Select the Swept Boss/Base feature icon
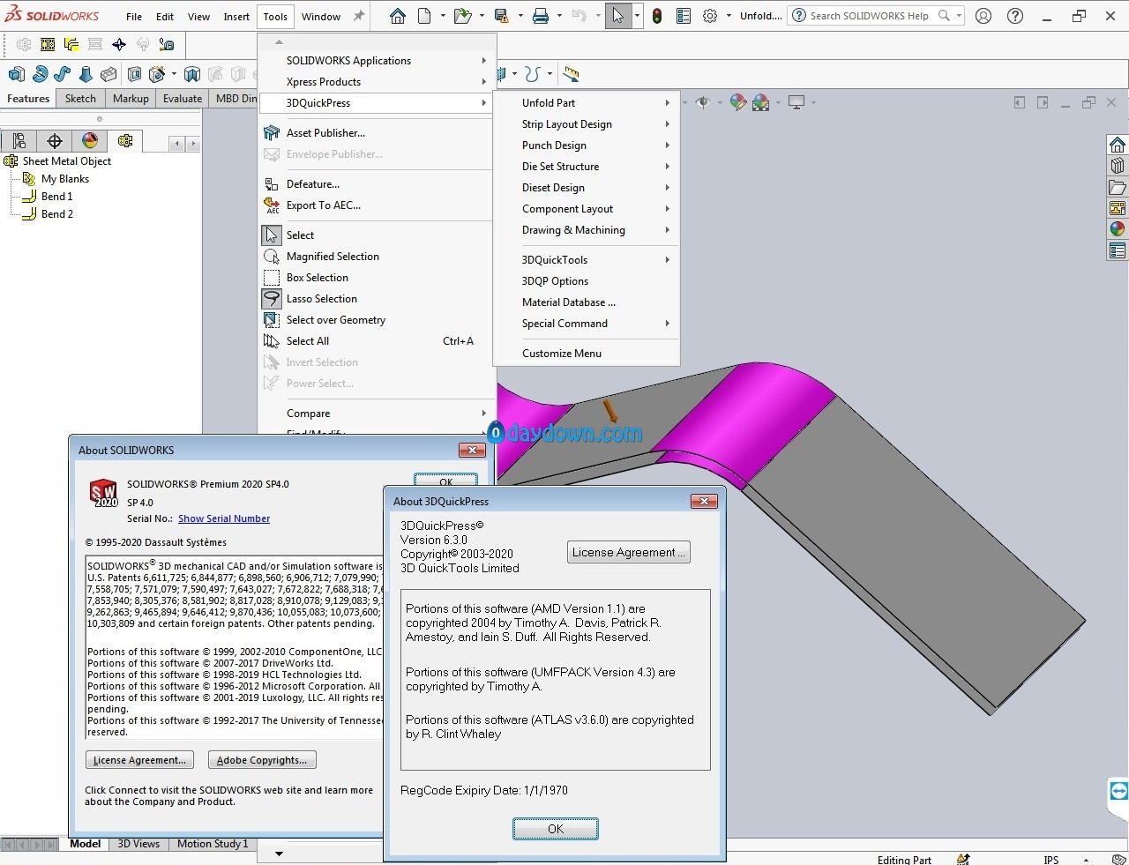Image resolution: width=1129 pixels, height=865 pixels. (63, 74)
